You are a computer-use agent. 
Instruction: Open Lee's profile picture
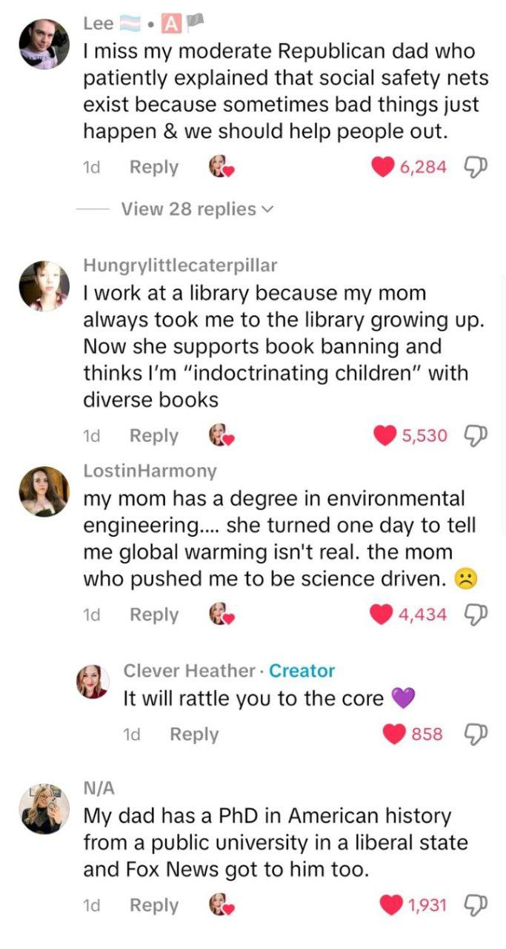pos(44,44)
